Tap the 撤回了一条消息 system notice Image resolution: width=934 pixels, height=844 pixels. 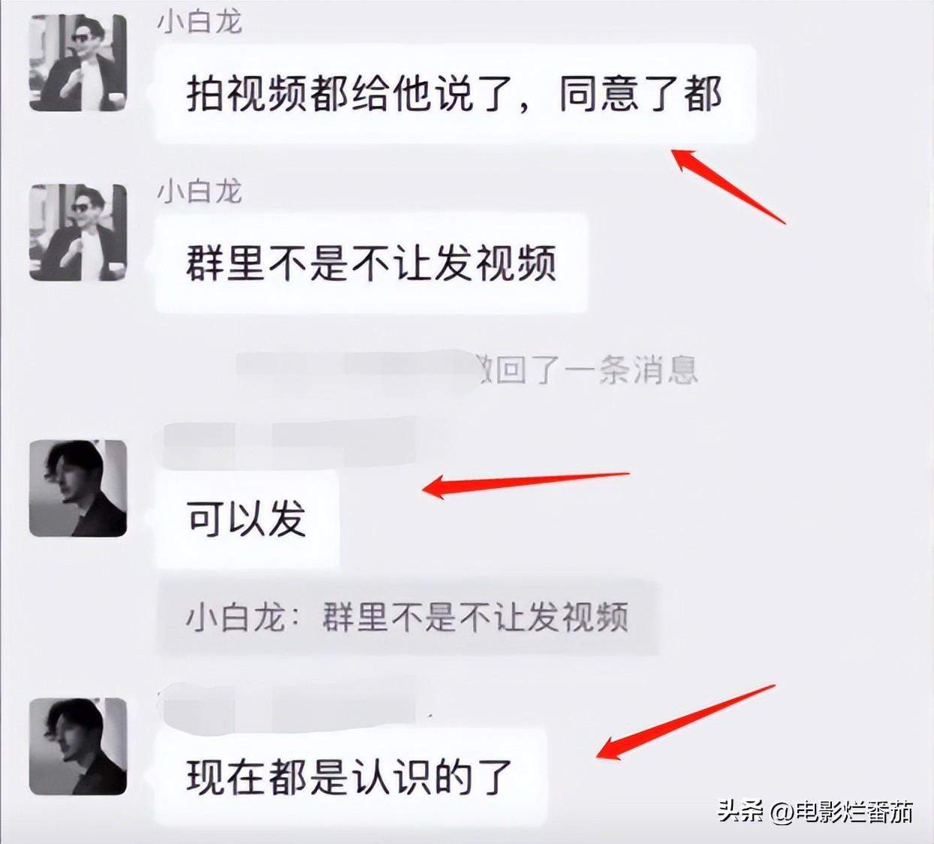tap(467, 369)
